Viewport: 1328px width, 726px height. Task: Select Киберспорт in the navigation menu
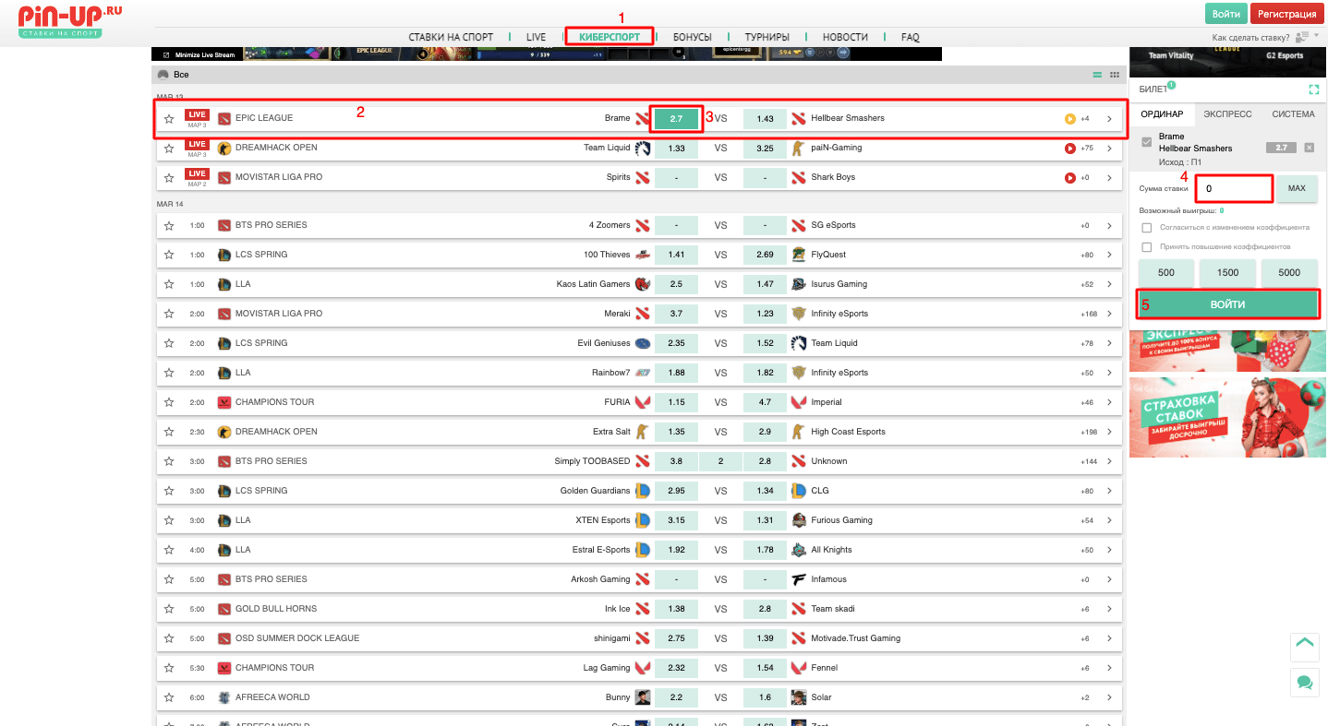[x=610, y=37]
